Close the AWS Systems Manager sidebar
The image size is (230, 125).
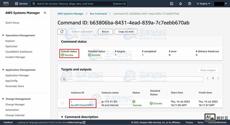45,13
